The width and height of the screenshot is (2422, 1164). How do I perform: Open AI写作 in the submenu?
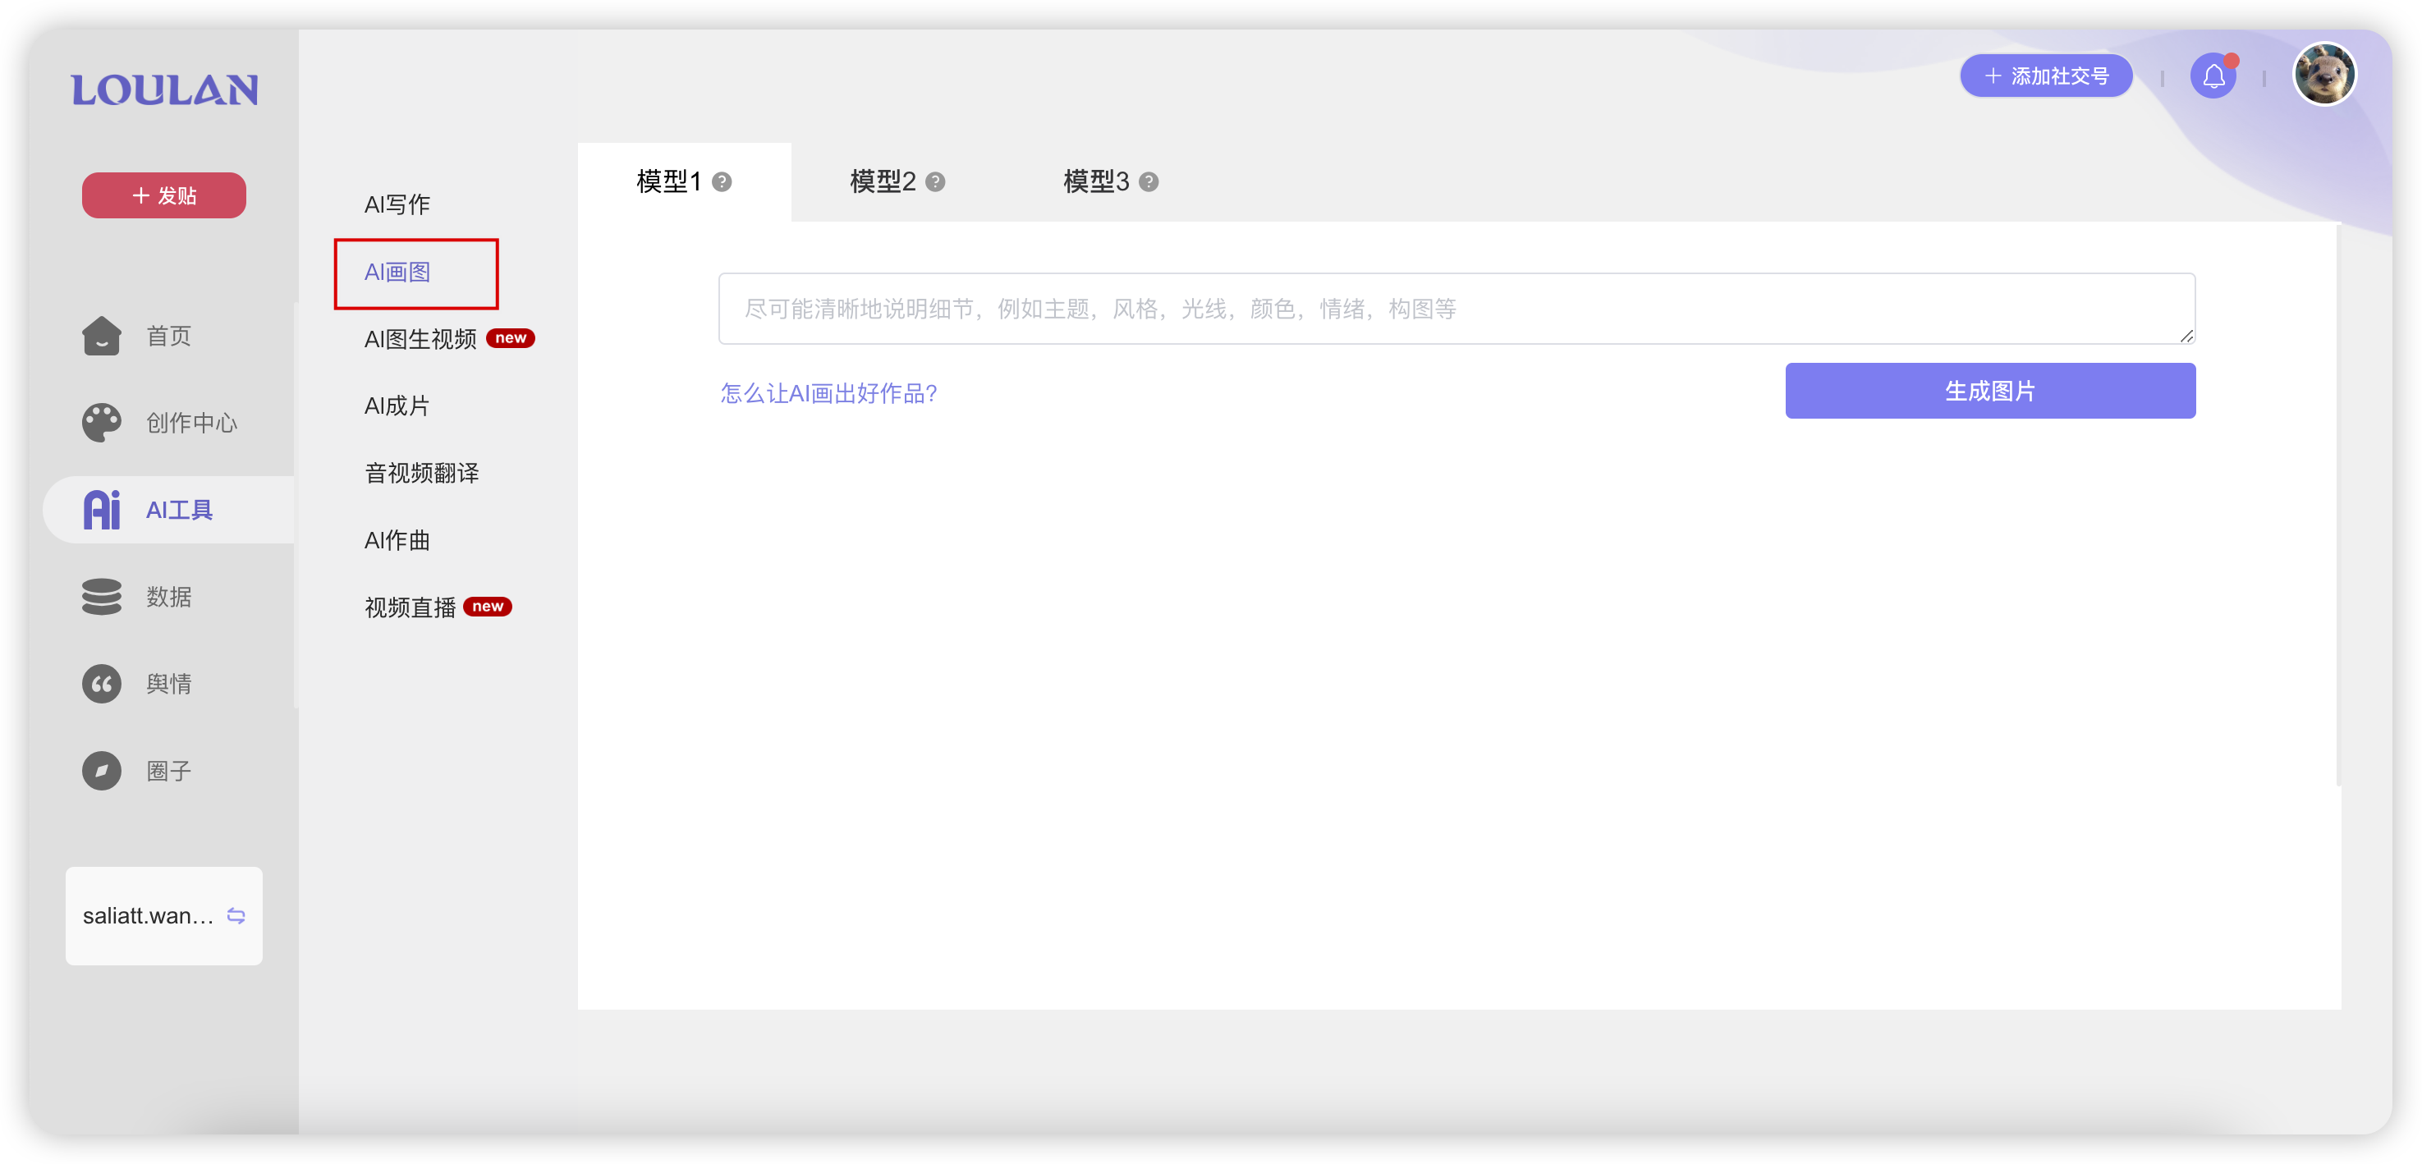(397, 204)
